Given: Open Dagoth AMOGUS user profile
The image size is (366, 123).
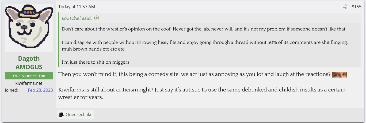Looking at the screenshot, I should [x=29, y=63].
